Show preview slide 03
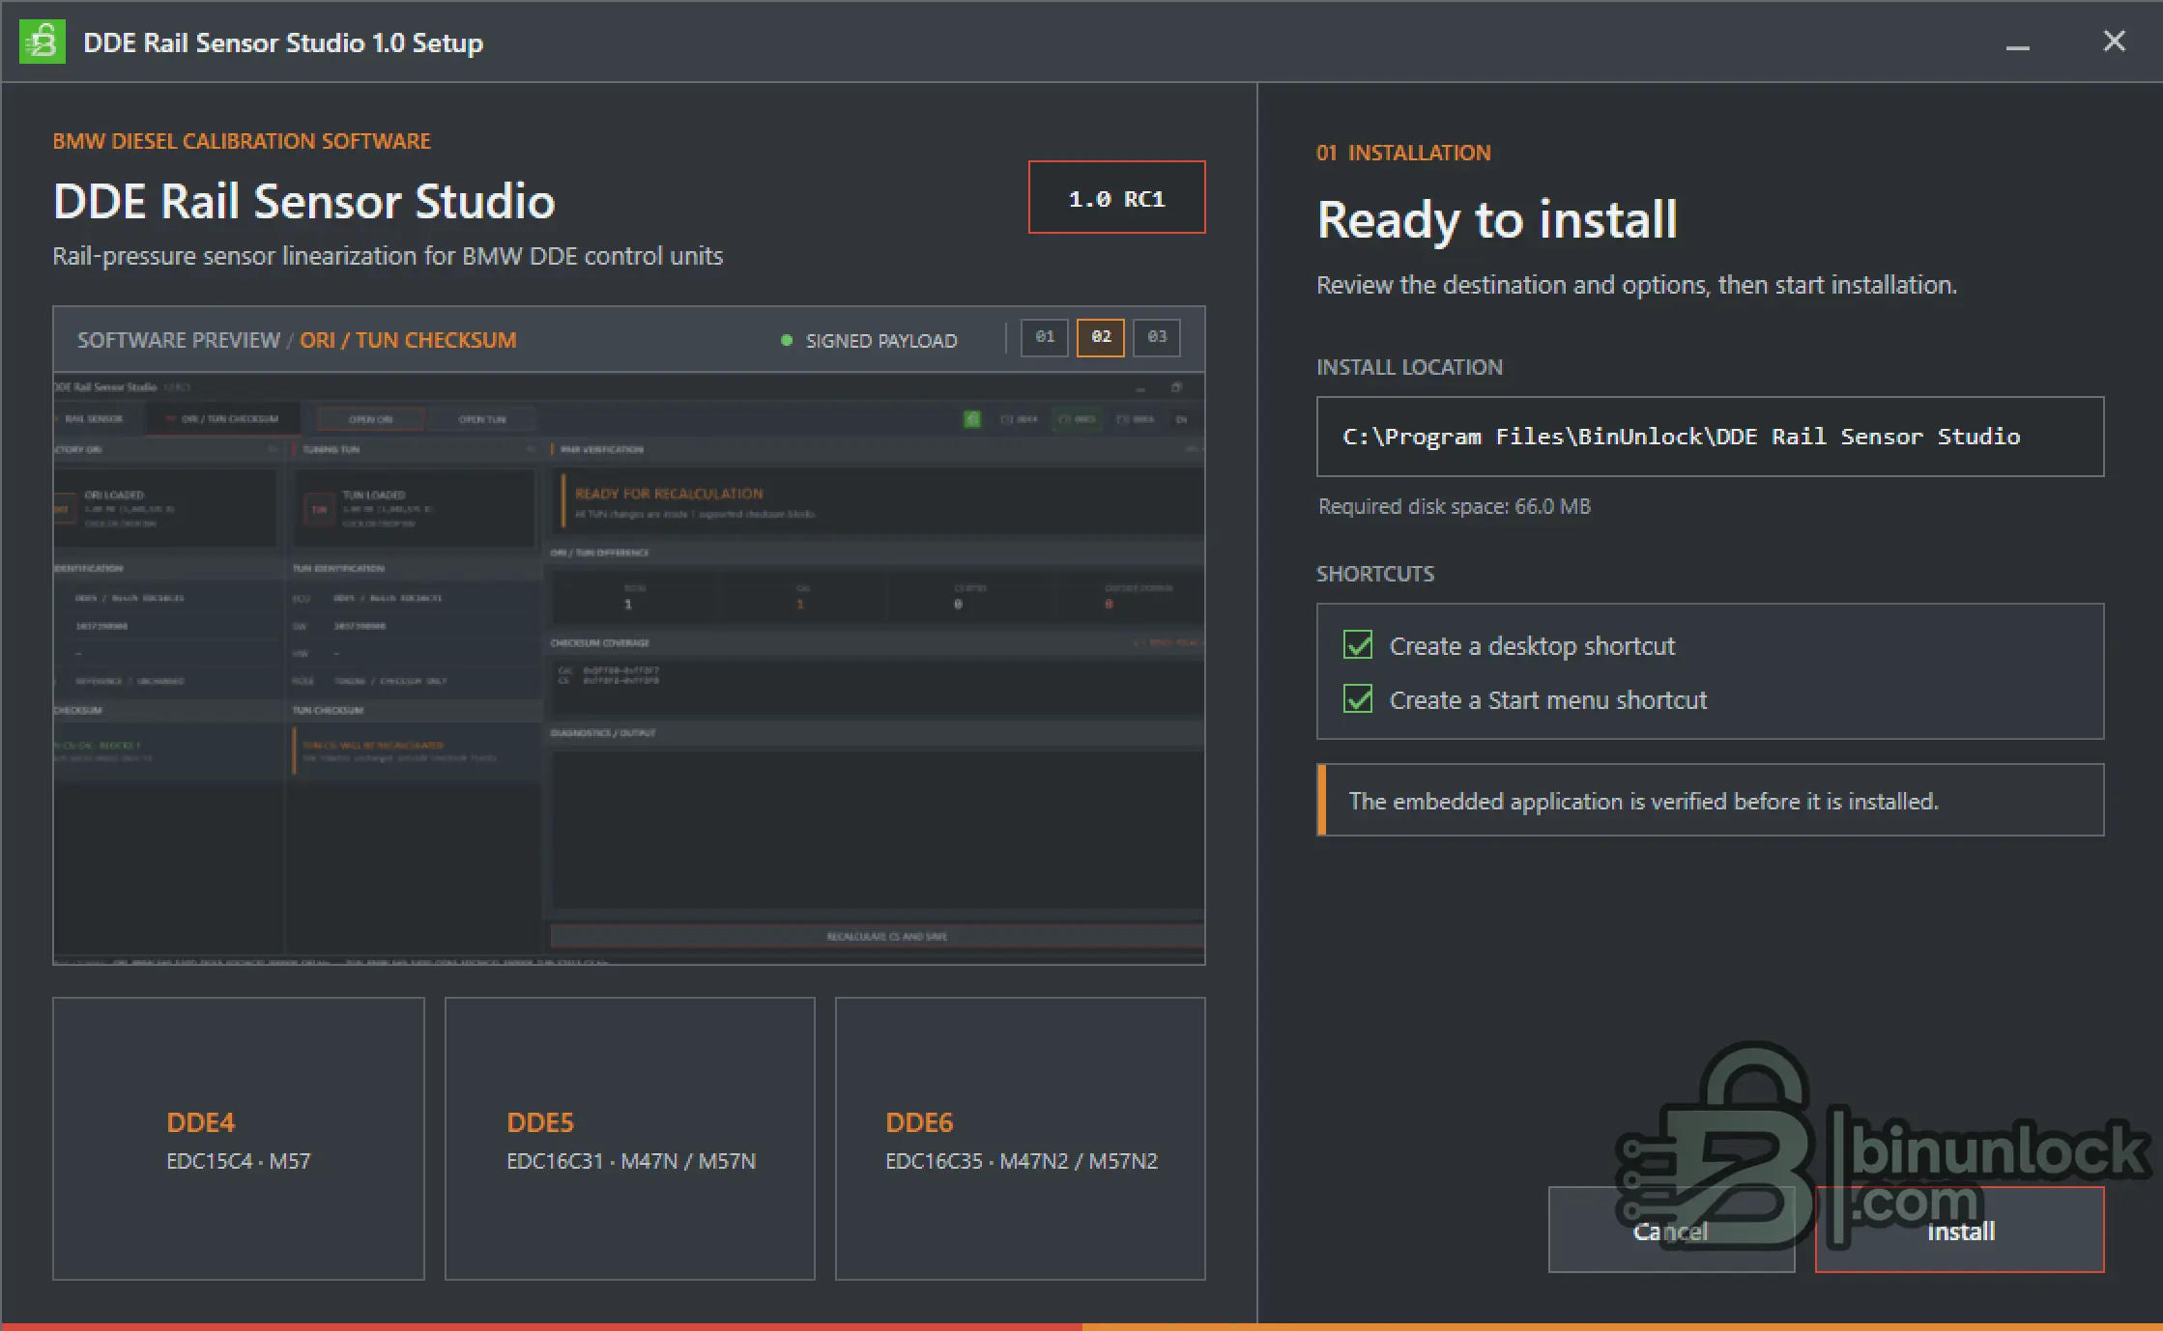The image size is (2163, 1331). (1157, 337)
